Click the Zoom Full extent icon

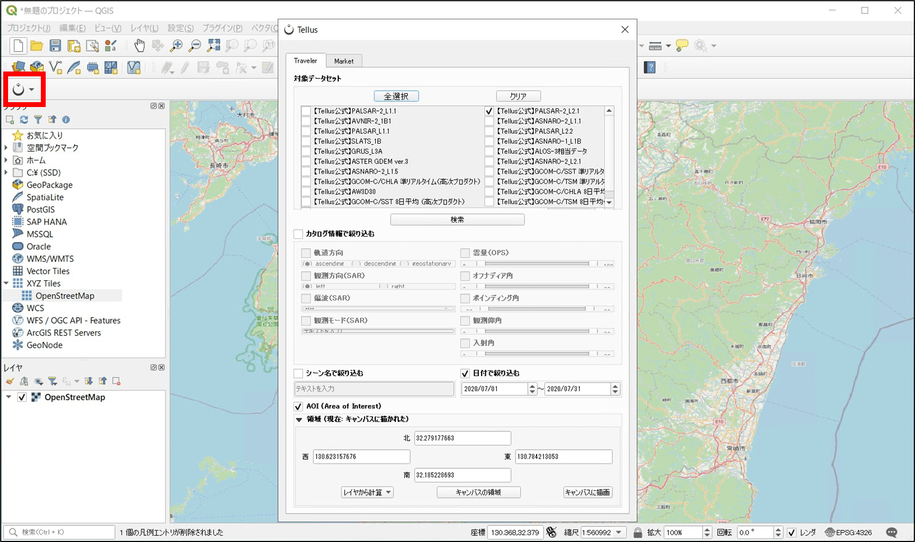(213, 46)
